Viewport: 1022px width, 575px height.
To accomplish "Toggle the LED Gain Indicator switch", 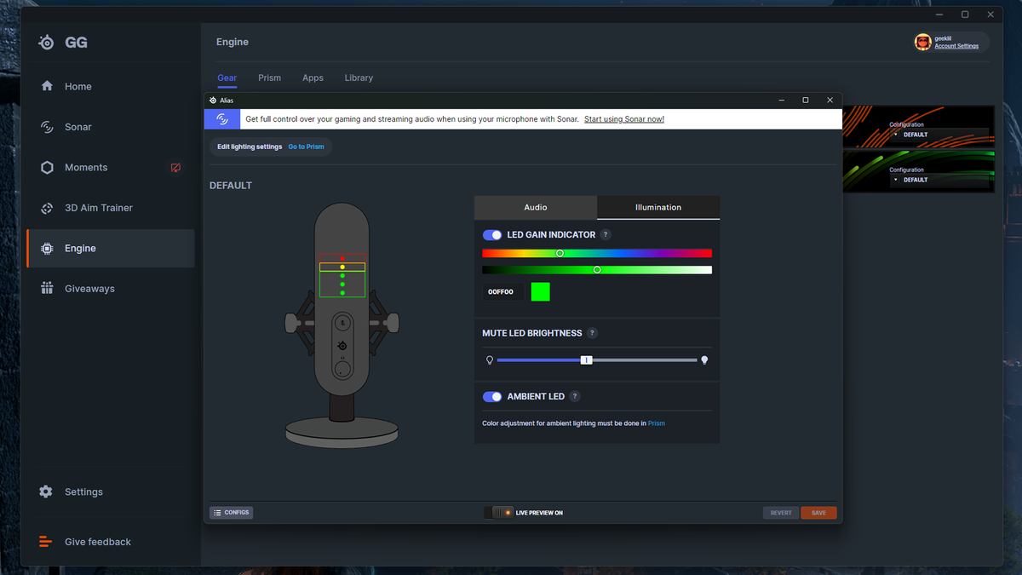I will [492, 234].
